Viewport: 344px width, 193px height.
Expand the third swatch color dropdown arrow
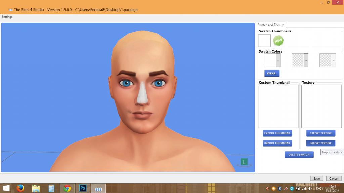tap(334, 60)
